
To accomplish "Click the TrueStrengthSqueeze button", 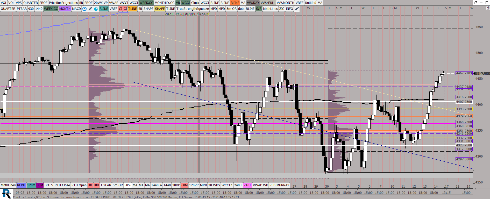I will coord(193,9).
